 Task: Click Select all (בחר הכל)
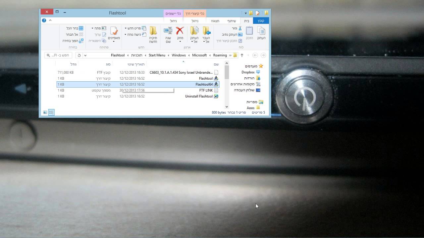[x=75, y=28]
